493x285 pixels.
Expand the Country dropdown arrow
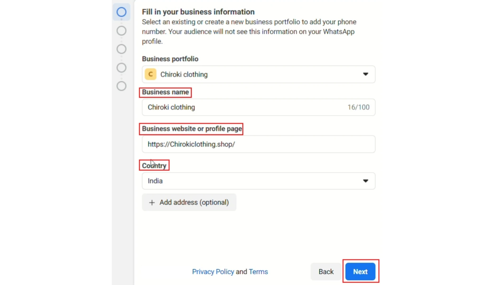point(365,181)
